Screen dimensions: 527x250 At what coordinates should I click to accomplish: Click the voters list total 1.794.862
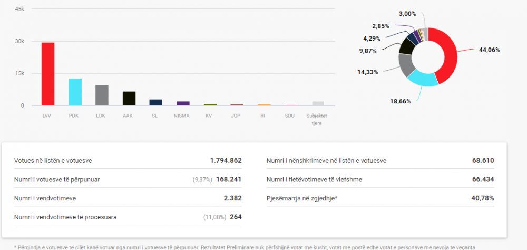coord(226,161)
